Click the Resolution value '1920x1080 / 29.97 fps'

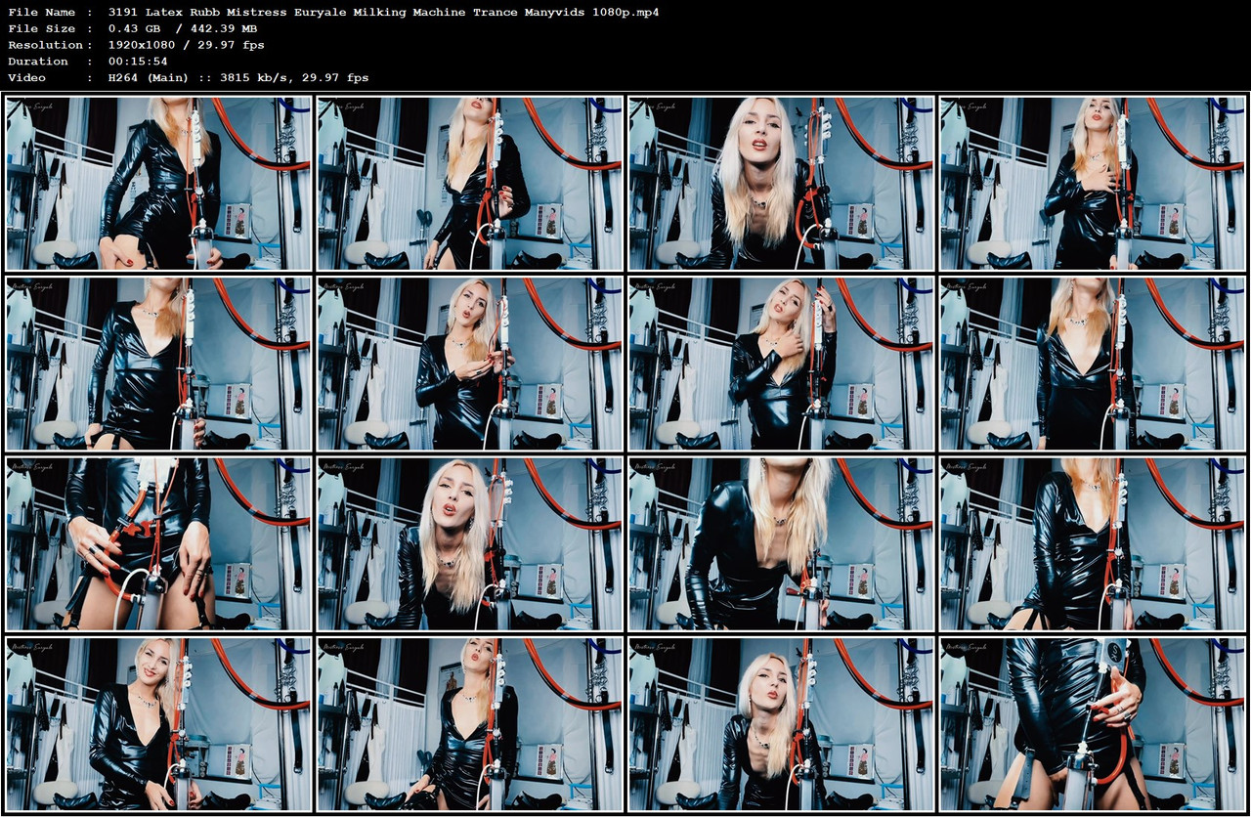(x=186, y=45)
